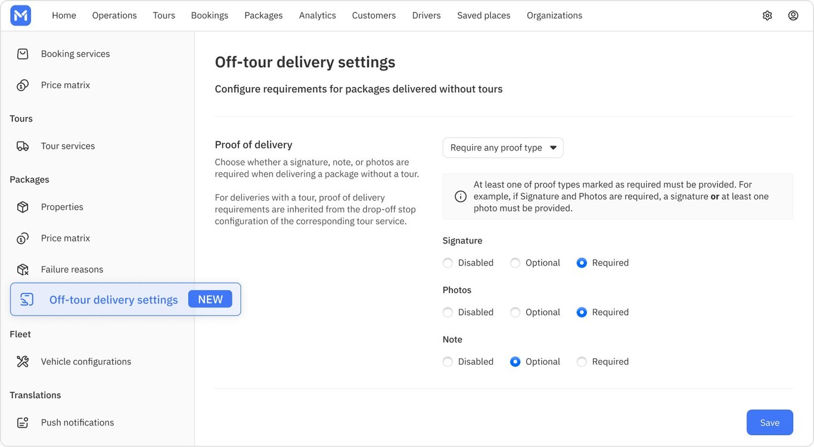Choose Optional under Signature

tap(515, 263)
